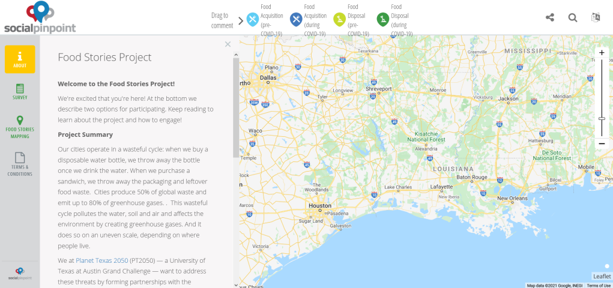Zoom out the map with minus button
613x288 pixels.
[x=602, y=143]
